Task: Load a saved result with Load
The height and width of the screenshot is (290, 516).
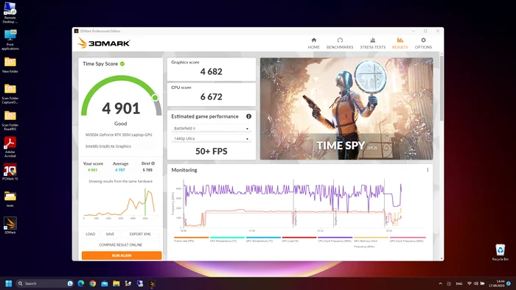Action: (91, 234)
